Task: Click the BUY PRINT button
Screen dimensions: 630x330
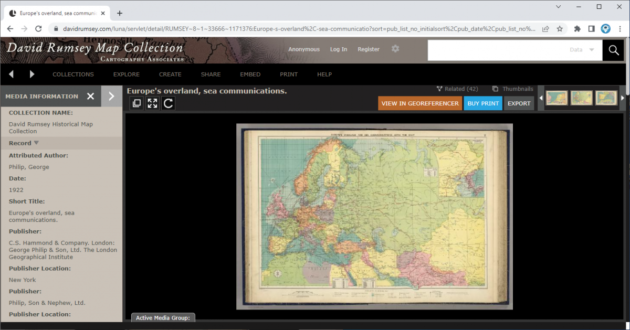Action: coord(483,103)
